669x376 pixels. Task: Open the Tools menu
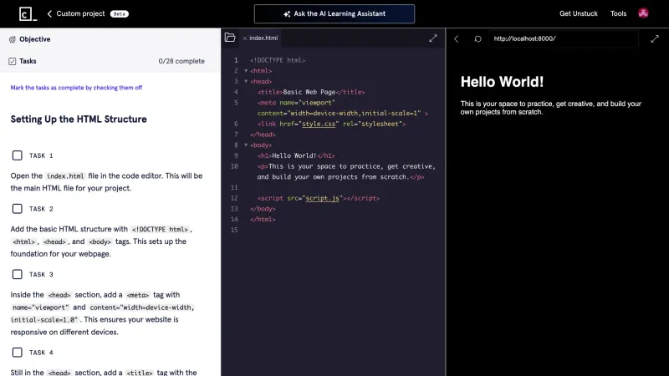point(618,13)
